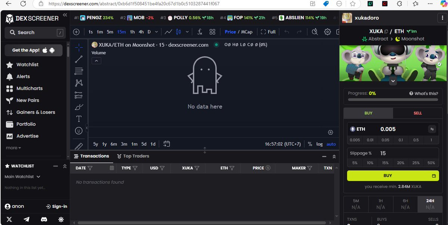Image resolution: width=448 pixels, height=225 pixels.
Task: Open the emoji icons tool
Action: tap(79, 131)
